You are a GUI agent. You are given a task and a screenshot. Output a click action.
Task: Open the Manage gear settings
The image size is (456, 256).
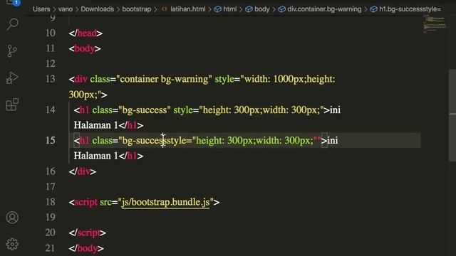[12, 245]
